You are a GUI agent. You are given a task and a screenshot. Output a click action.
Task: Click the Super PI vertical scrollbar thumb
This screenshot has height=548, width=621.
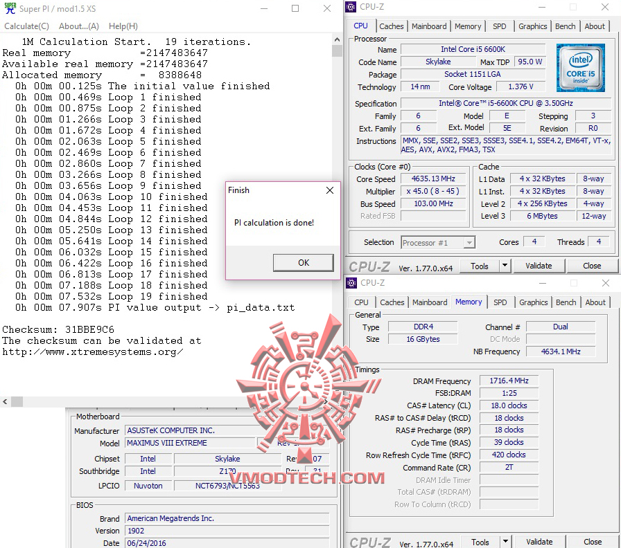(337, 51)
